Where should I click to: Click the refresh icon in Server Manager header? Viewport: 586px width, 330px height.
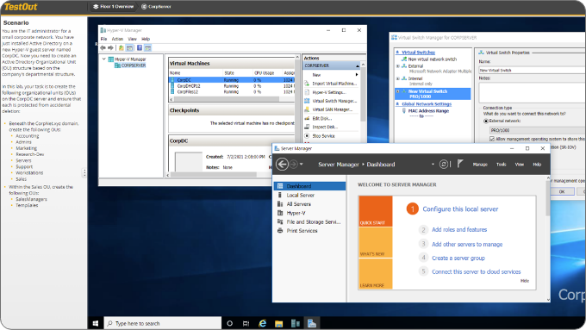[x=444, y=164]
